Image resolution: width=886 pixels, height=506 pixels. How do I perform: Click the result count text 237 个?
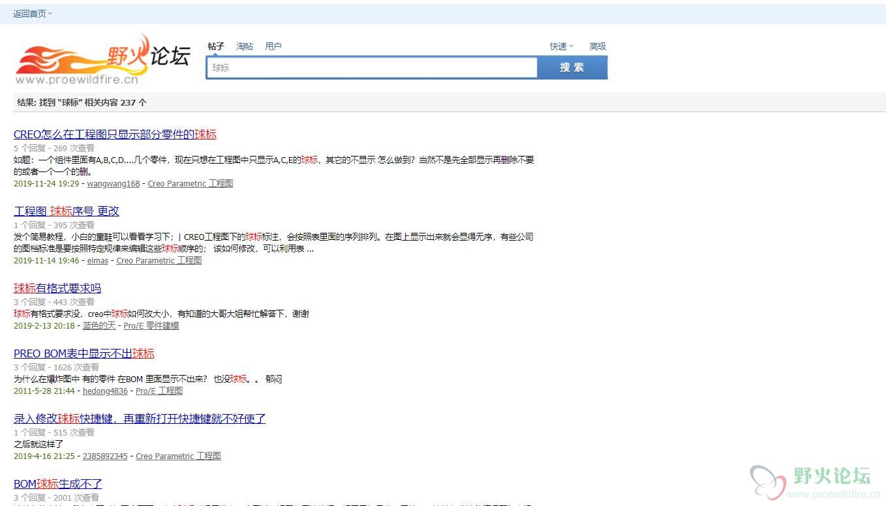(134, 102)
